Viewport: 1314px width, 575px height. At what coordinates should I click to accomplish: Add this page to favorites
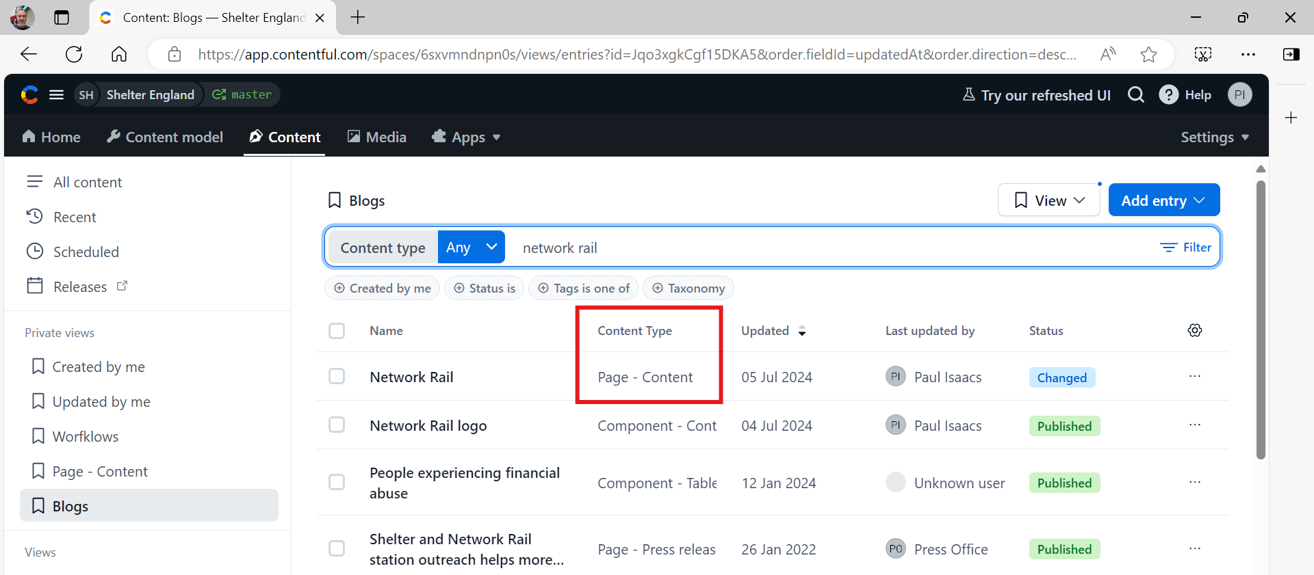pyautogui.click(x=1149, y=54)
